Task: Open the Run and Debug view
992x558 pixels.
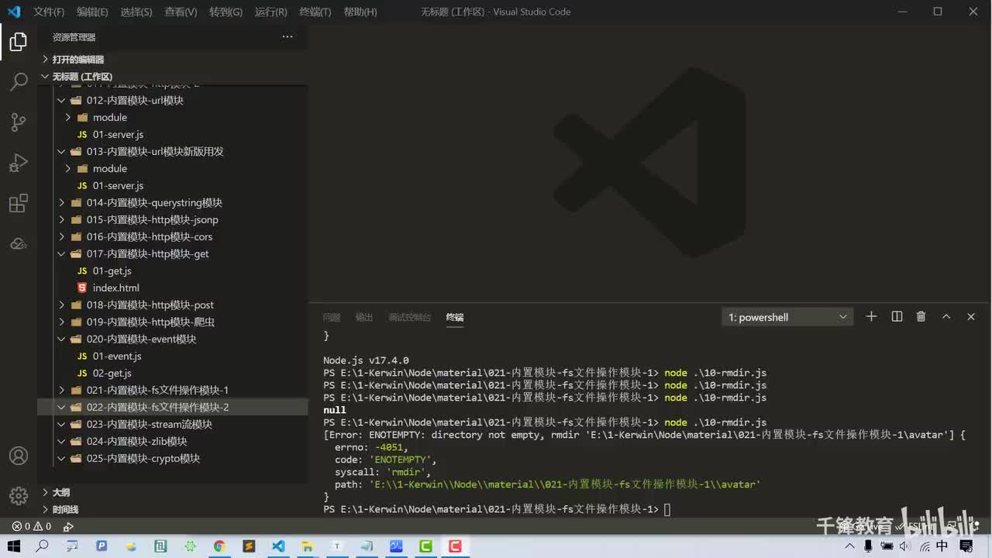Action: click(x=19, y=163)
